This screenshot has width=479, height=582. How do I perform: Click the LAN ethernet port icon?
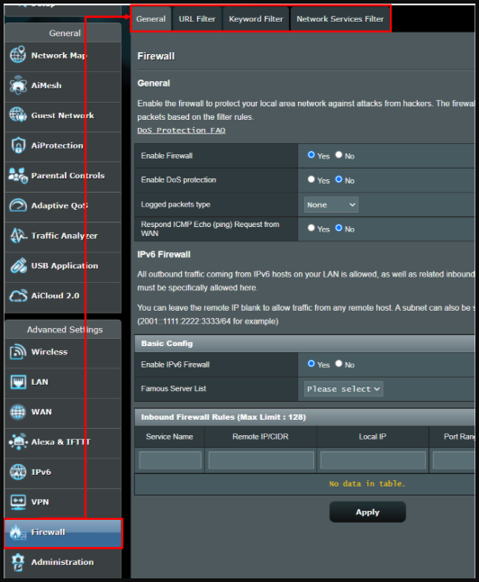tap(18, 382)
